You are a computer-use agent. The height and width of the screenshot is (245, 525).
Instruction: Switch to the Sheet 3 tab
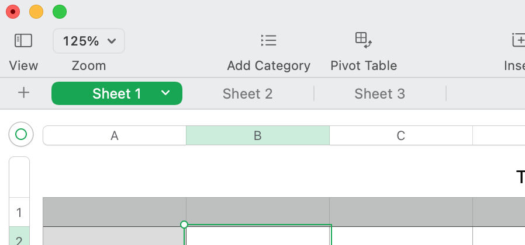point(379,94)
